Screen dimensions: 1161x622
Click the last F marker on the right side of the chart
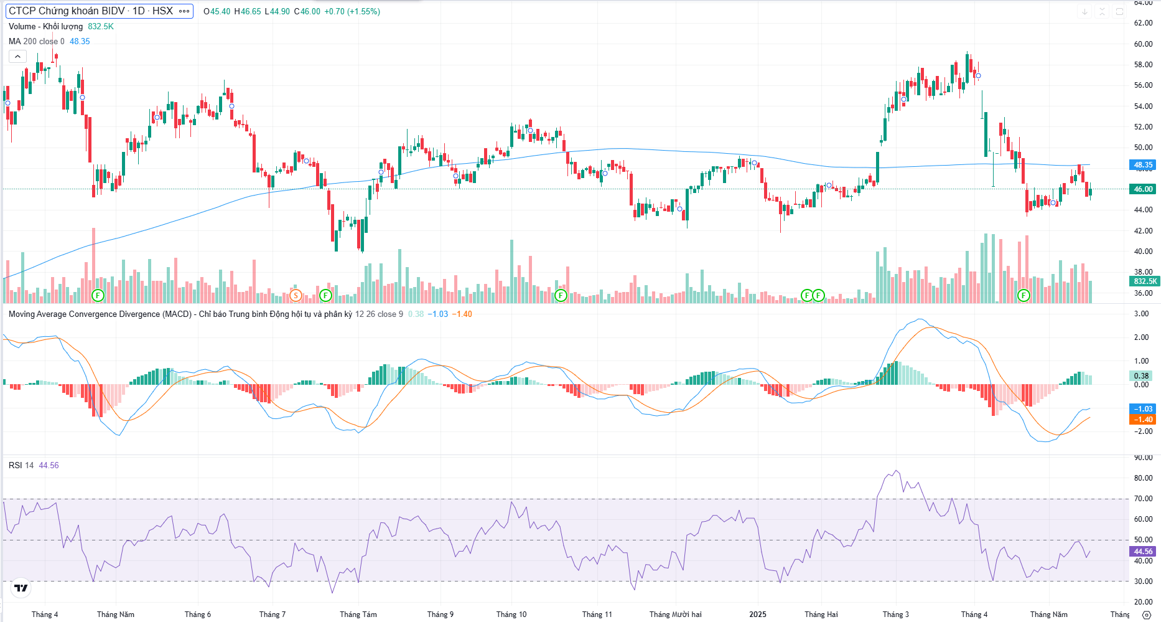[1023, 295]
